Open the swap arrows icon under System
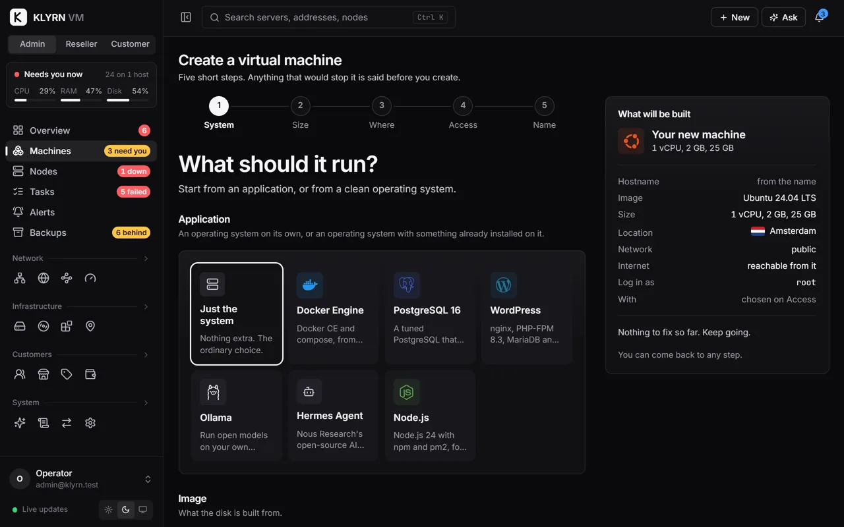This screenshot has height=527, width=844. 67,423
